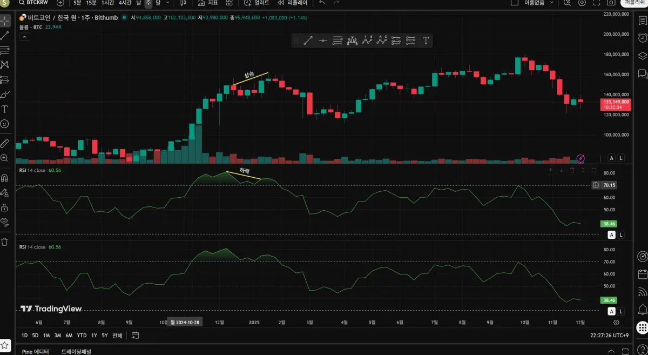Set range to 전체 all time
Viewport: 648px width, 355px height.
point(117,336)
